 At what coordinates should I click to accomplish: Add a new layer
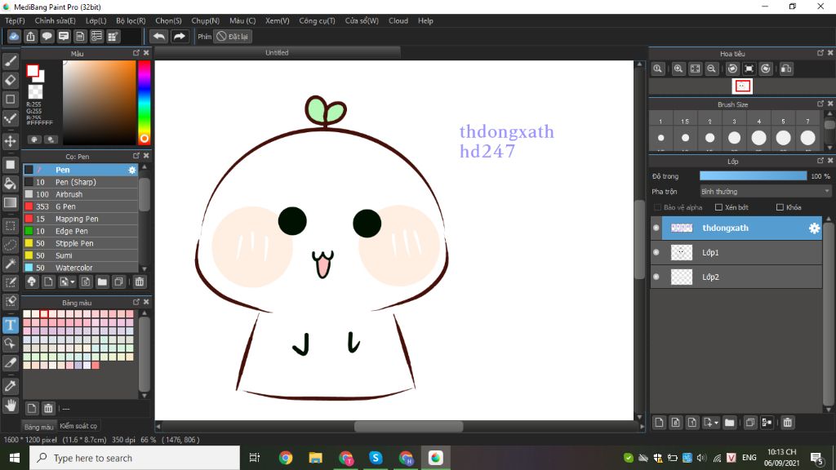659,423
